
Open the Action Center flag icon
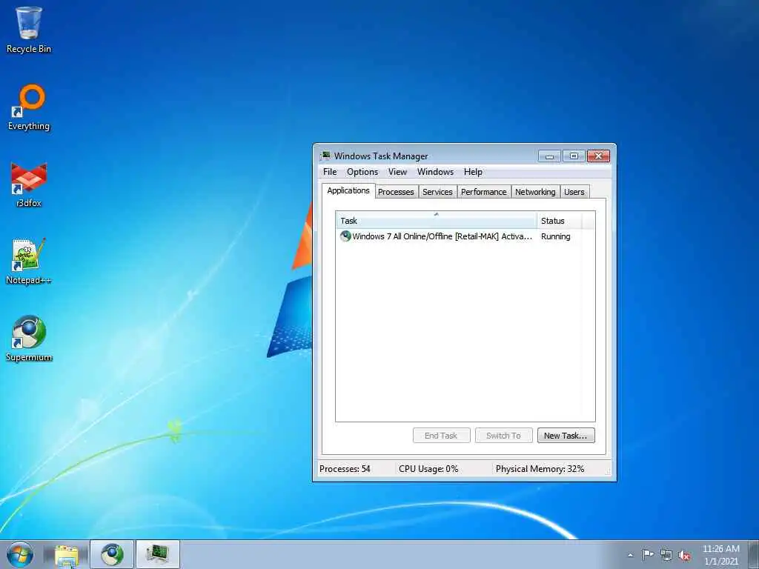[648, 554]
